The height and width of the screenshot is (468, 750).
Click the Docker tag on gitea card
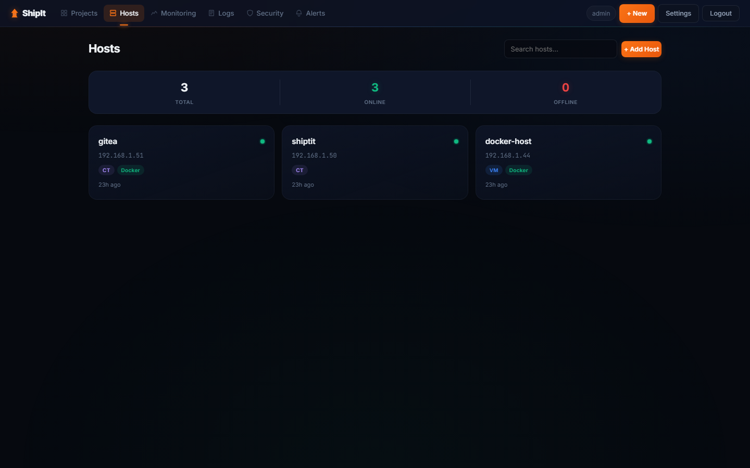[x=130, y=170]
